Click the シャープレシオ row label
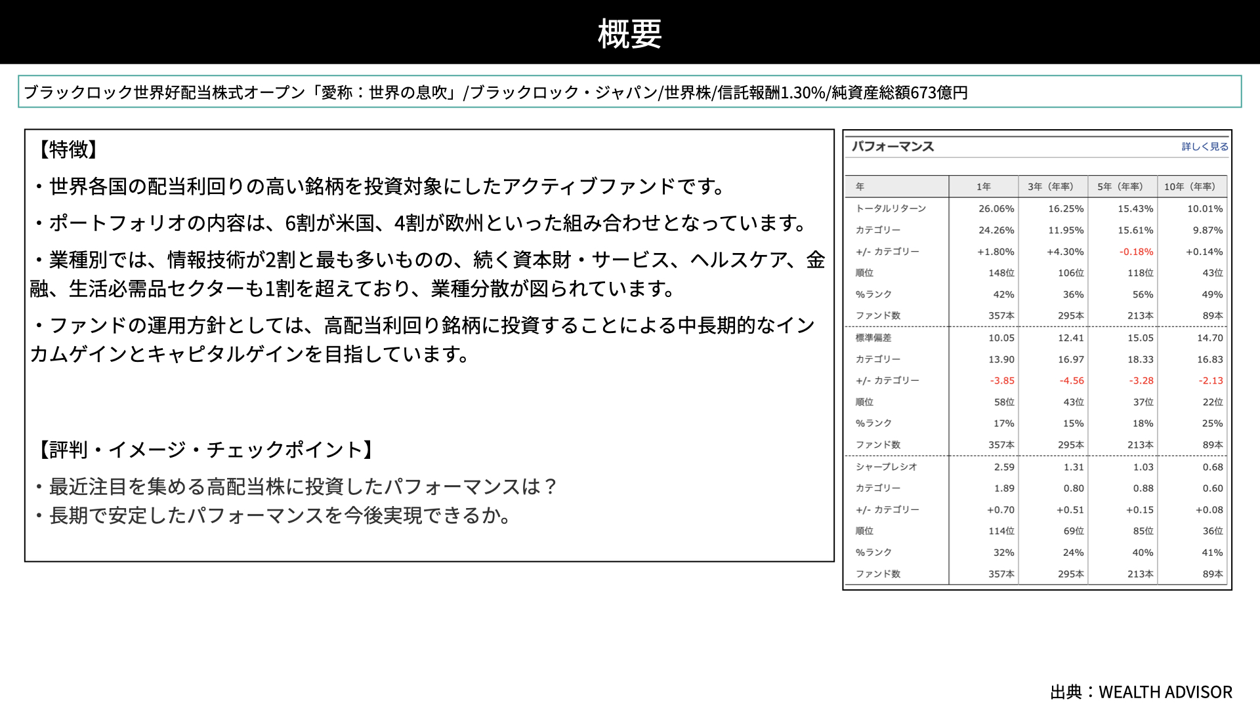Screen dimensions: 1260x708 [x=886, y=467]
